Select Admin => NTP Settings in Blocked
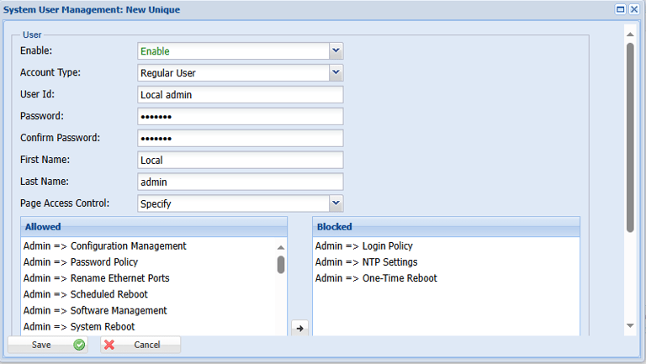Viewport: 646px width, 364px height. [x=366, y=262]
